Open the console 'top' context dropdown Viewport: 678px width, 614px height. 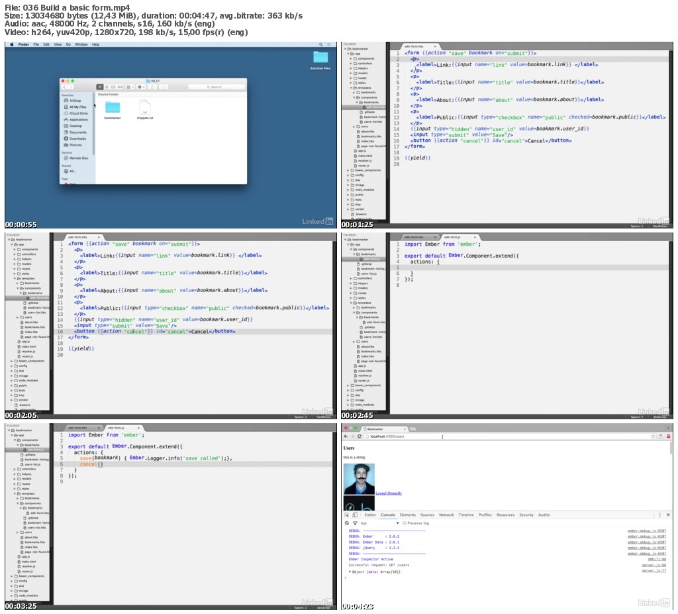(x=379, y=523)
